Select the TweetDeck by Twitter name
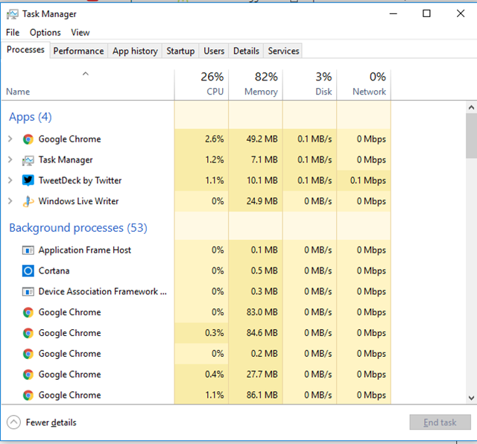Image resolution: width=477 pixels, height=444 pixels. [80, 180]
